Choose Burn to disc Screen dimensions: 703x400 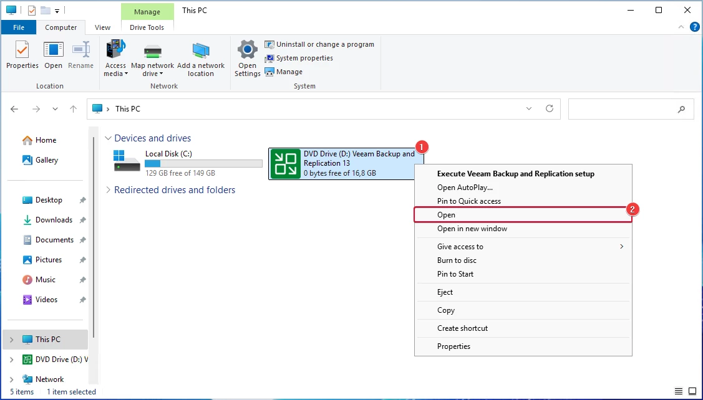coord(457,260)
